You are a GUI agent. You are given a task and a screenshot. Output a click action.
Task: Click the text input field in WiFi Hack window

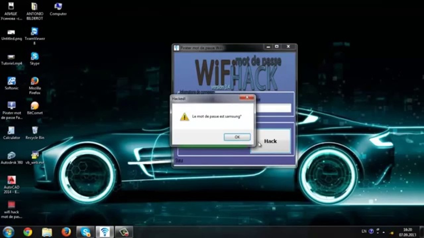pos(273,108)
